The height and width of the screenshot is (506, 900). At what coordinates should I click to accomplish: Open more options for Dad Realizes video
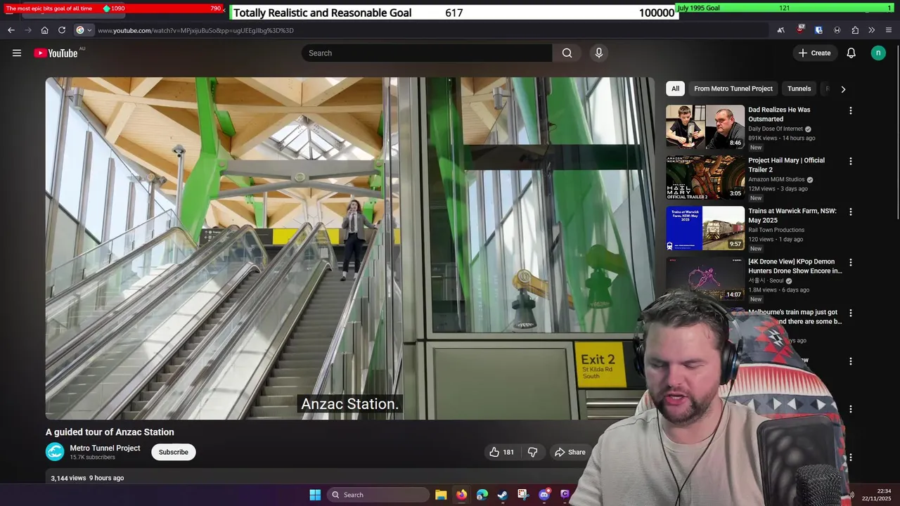[x=850, y=110]
